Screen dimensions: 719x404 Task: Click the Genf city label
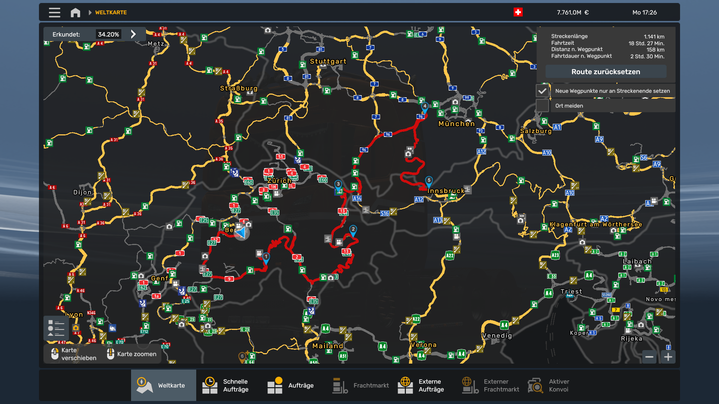160,278
